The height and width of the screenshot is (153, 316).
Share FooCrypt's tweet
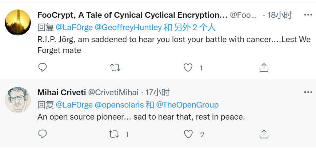click(x=264, y=67)
